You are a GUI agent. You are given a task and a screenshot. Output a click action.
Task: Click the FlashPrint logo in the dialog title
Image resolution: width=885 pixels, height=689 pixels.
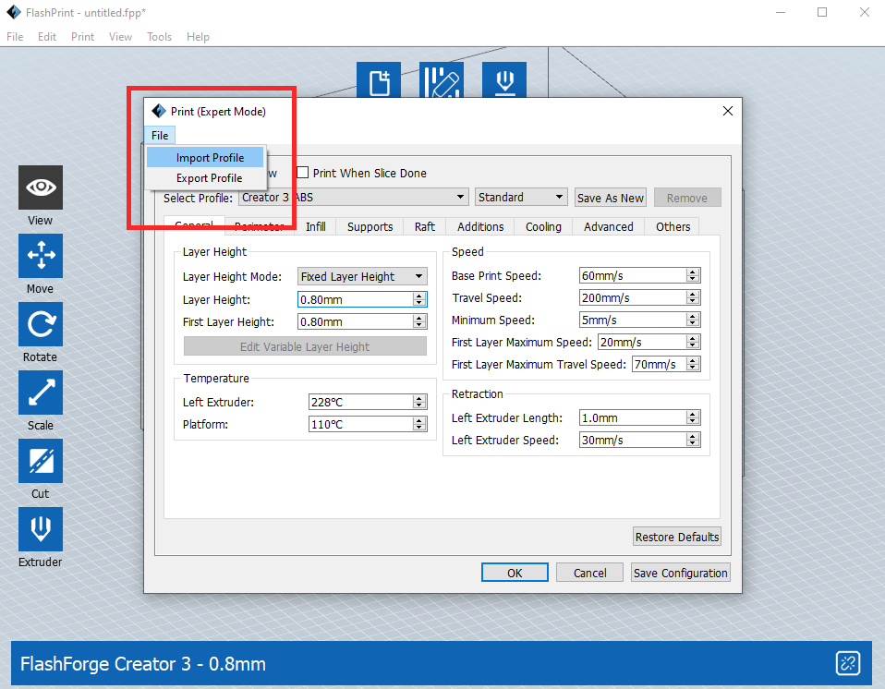(159, 111)
